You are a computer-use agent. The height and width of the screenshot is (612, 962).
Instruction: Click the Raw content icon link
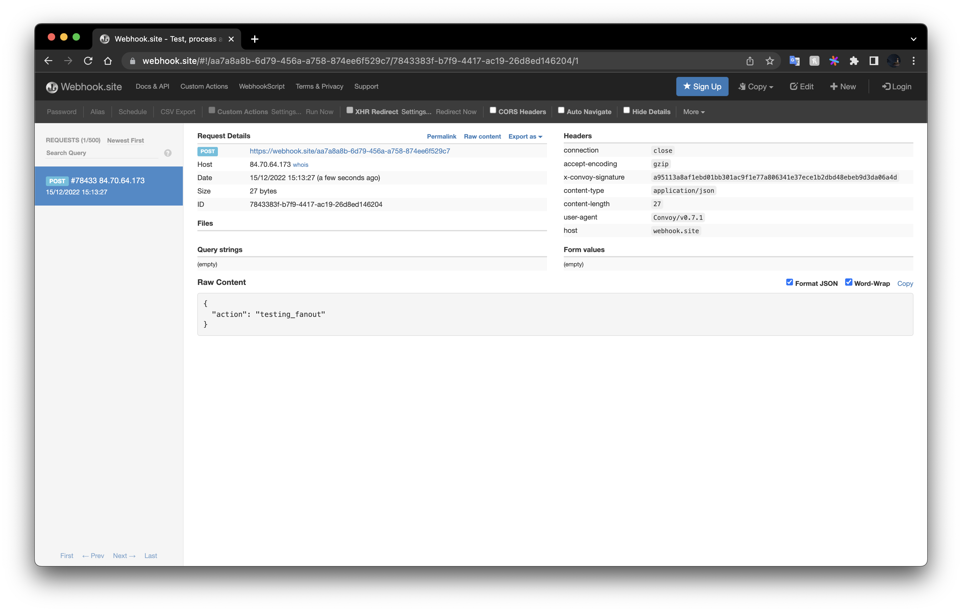[x=483, y=137]
